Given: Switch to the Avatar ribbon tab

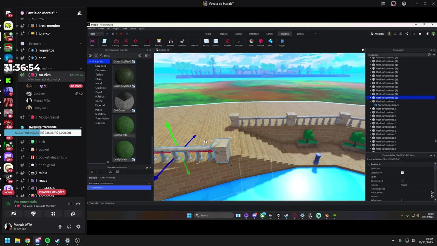Looking at the screenshot, I should click(x=239, y=34).
